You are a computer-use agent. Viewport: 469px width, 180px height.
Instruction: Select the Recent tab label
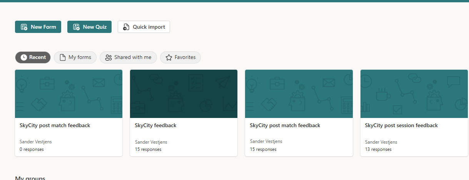37,57
